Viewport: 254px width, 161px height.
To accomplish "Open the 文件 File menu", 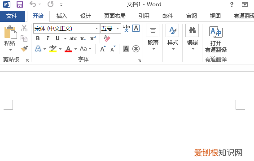I will (13, 16).
